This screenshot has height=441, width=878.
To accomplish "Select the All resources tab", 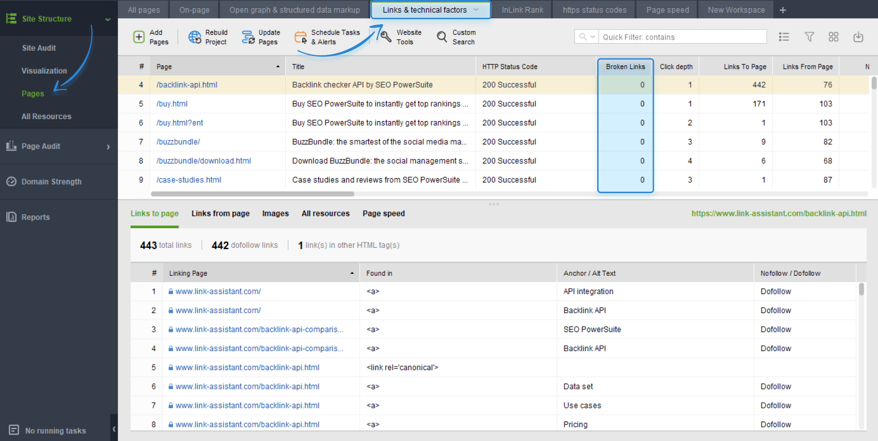I will pos(326,213).
